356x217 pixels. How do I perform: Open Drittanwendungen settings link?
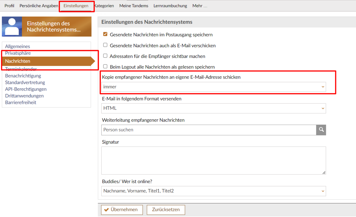tap(24, 96)
